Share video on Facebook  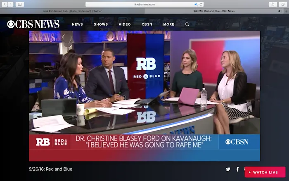pos(237,169)
